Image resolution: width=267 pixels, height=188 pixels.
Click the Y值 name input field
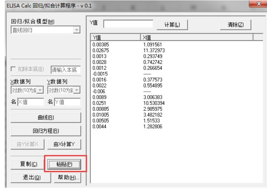(x=67, y=102)
